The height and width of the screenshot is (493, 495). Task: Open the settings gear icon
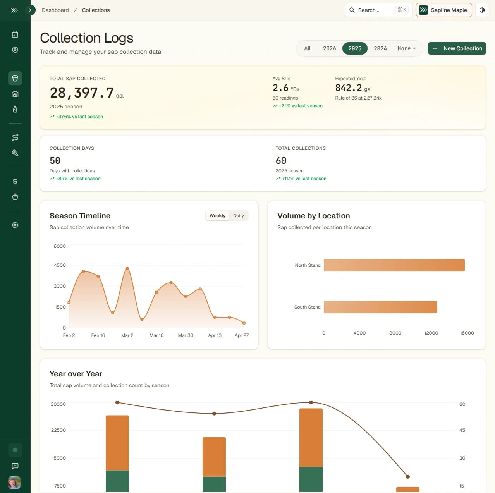pyautogui.click(x=15, y=225)
